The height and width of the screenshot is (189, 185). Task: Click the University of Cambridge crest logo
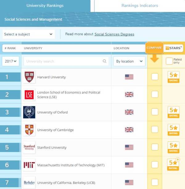coord(29,130)
